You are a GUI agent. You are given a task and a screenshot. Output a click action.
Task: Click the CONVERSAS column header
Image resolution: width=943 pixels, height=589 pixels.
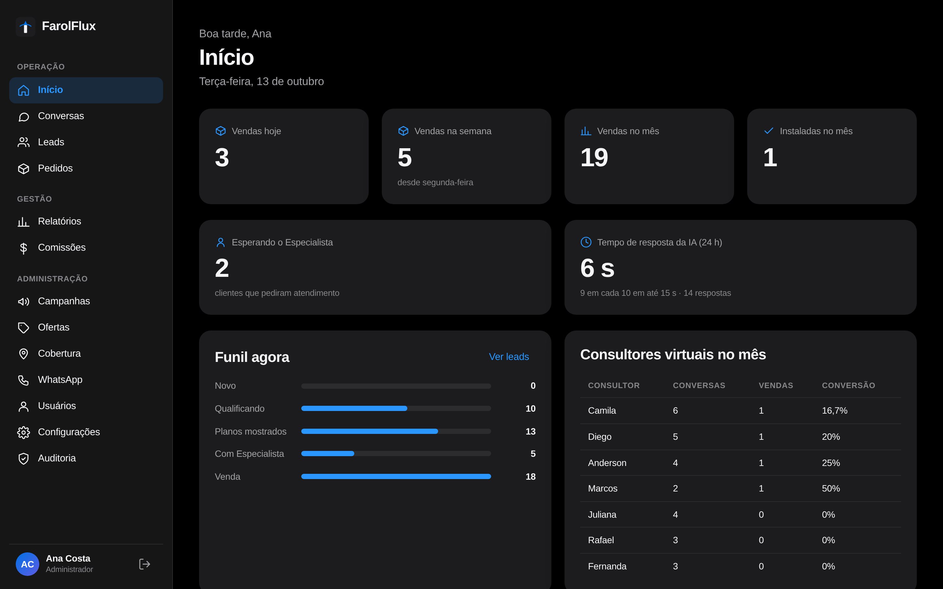[x=699, y=386]
